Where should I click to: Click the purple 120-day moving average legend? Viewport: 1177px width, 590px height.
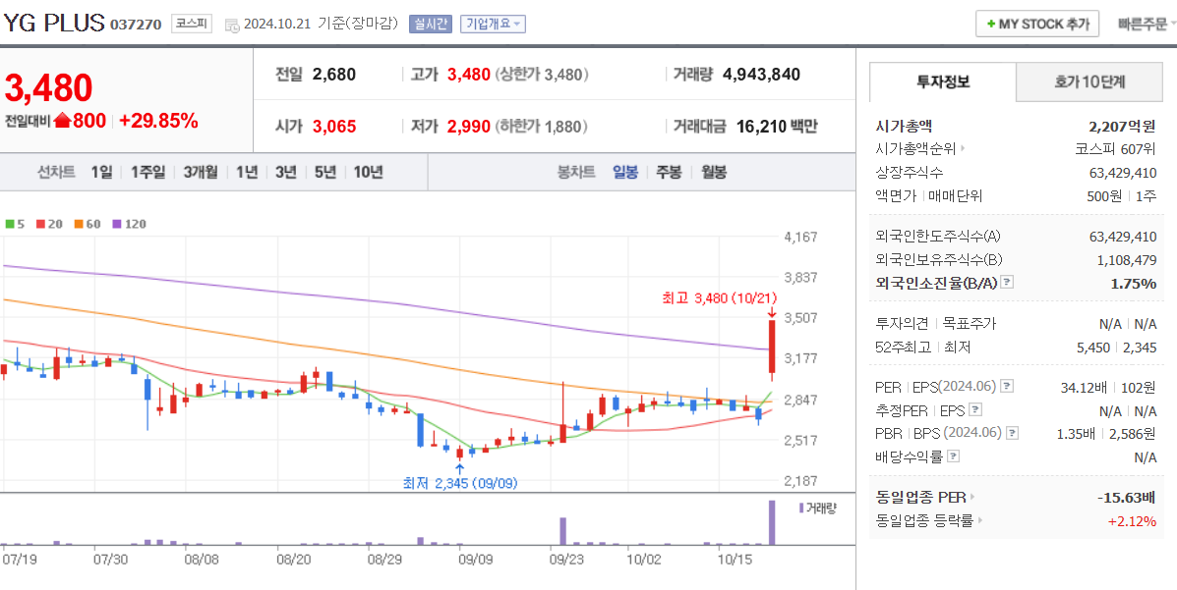click(129, 224)
